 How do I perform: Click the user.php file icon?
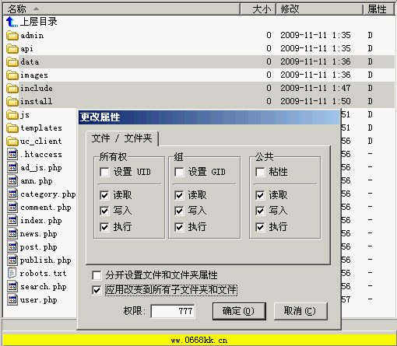pyautogui.click(x=12, y=300)
